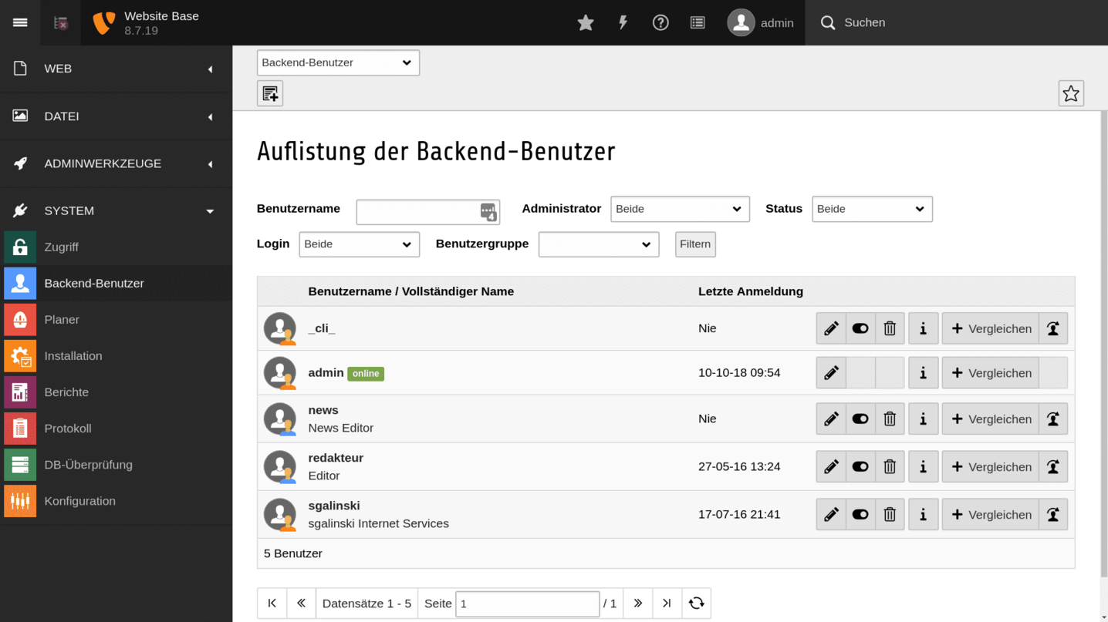Open the Backend-Benutzer module in the sidebar

pos(94,283)
